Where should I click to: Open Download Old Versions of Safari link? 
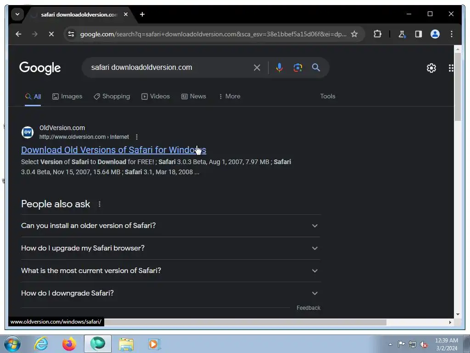click(x=114, y=150)
